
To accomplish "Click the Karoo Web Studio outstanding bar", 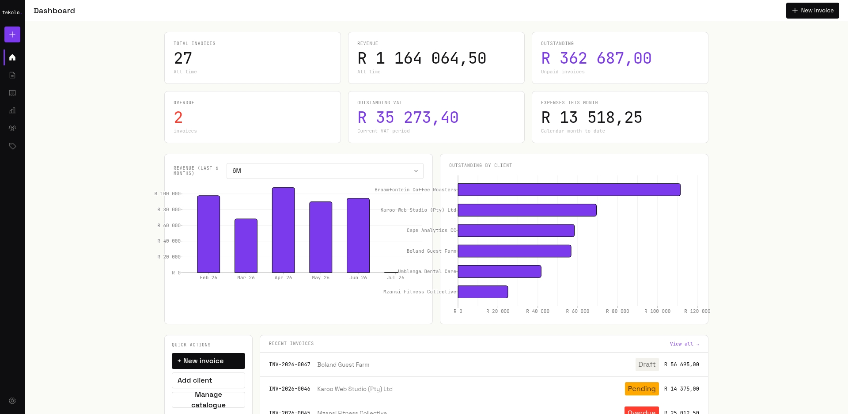I will (527, 210).
